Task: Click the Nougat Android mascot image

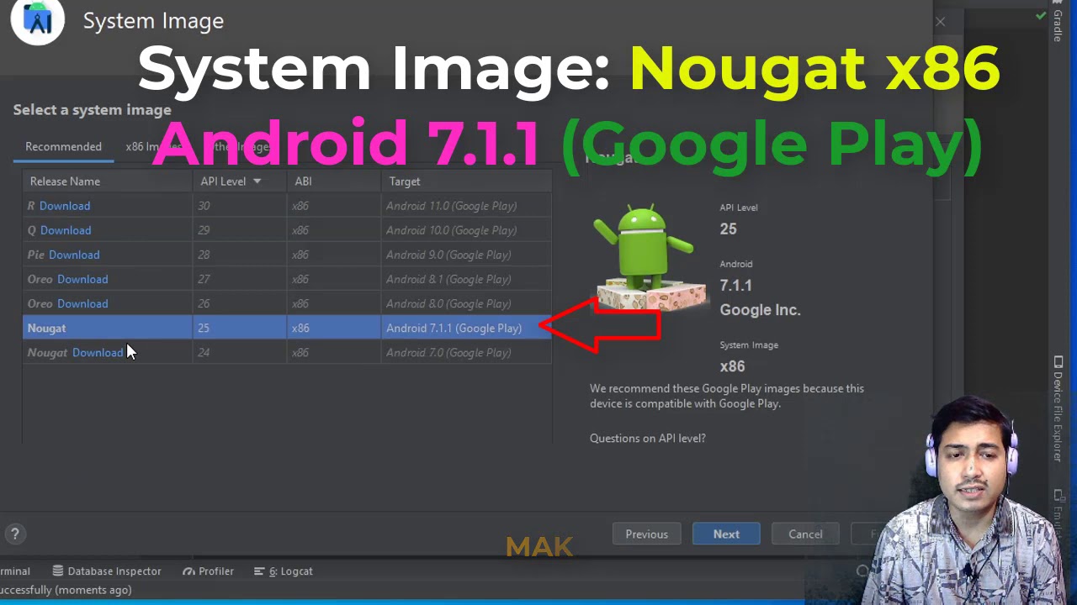Action: coord(650,256)
